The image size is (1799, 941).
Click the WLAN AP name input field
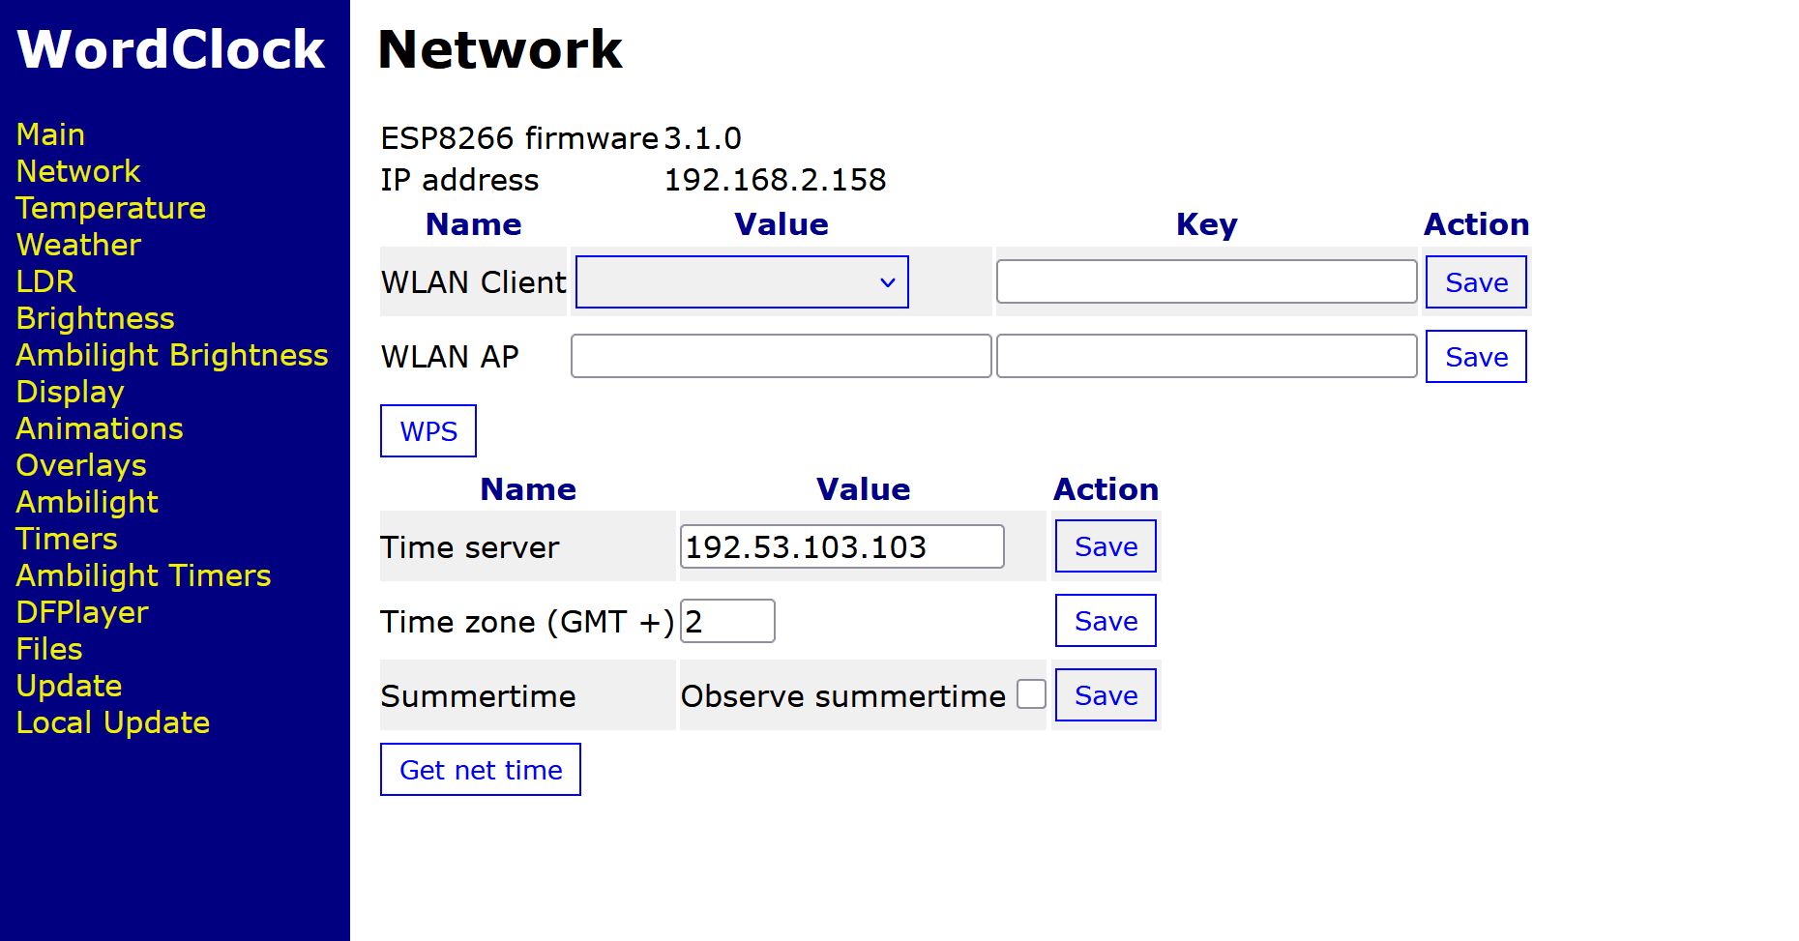(x=781, y=356)
